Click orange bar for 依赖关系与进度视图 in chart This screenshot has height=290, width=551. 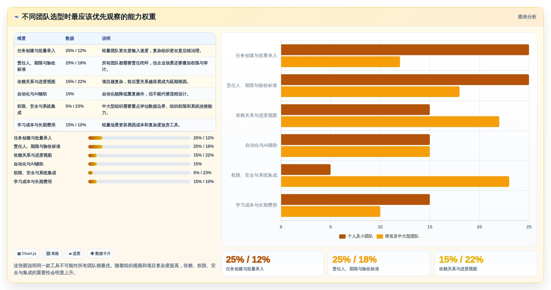click(x=390, y=121)
